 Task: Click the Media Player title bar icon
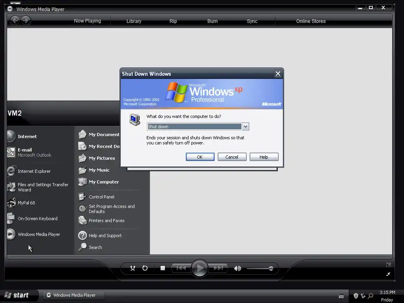tap(10, 9)
